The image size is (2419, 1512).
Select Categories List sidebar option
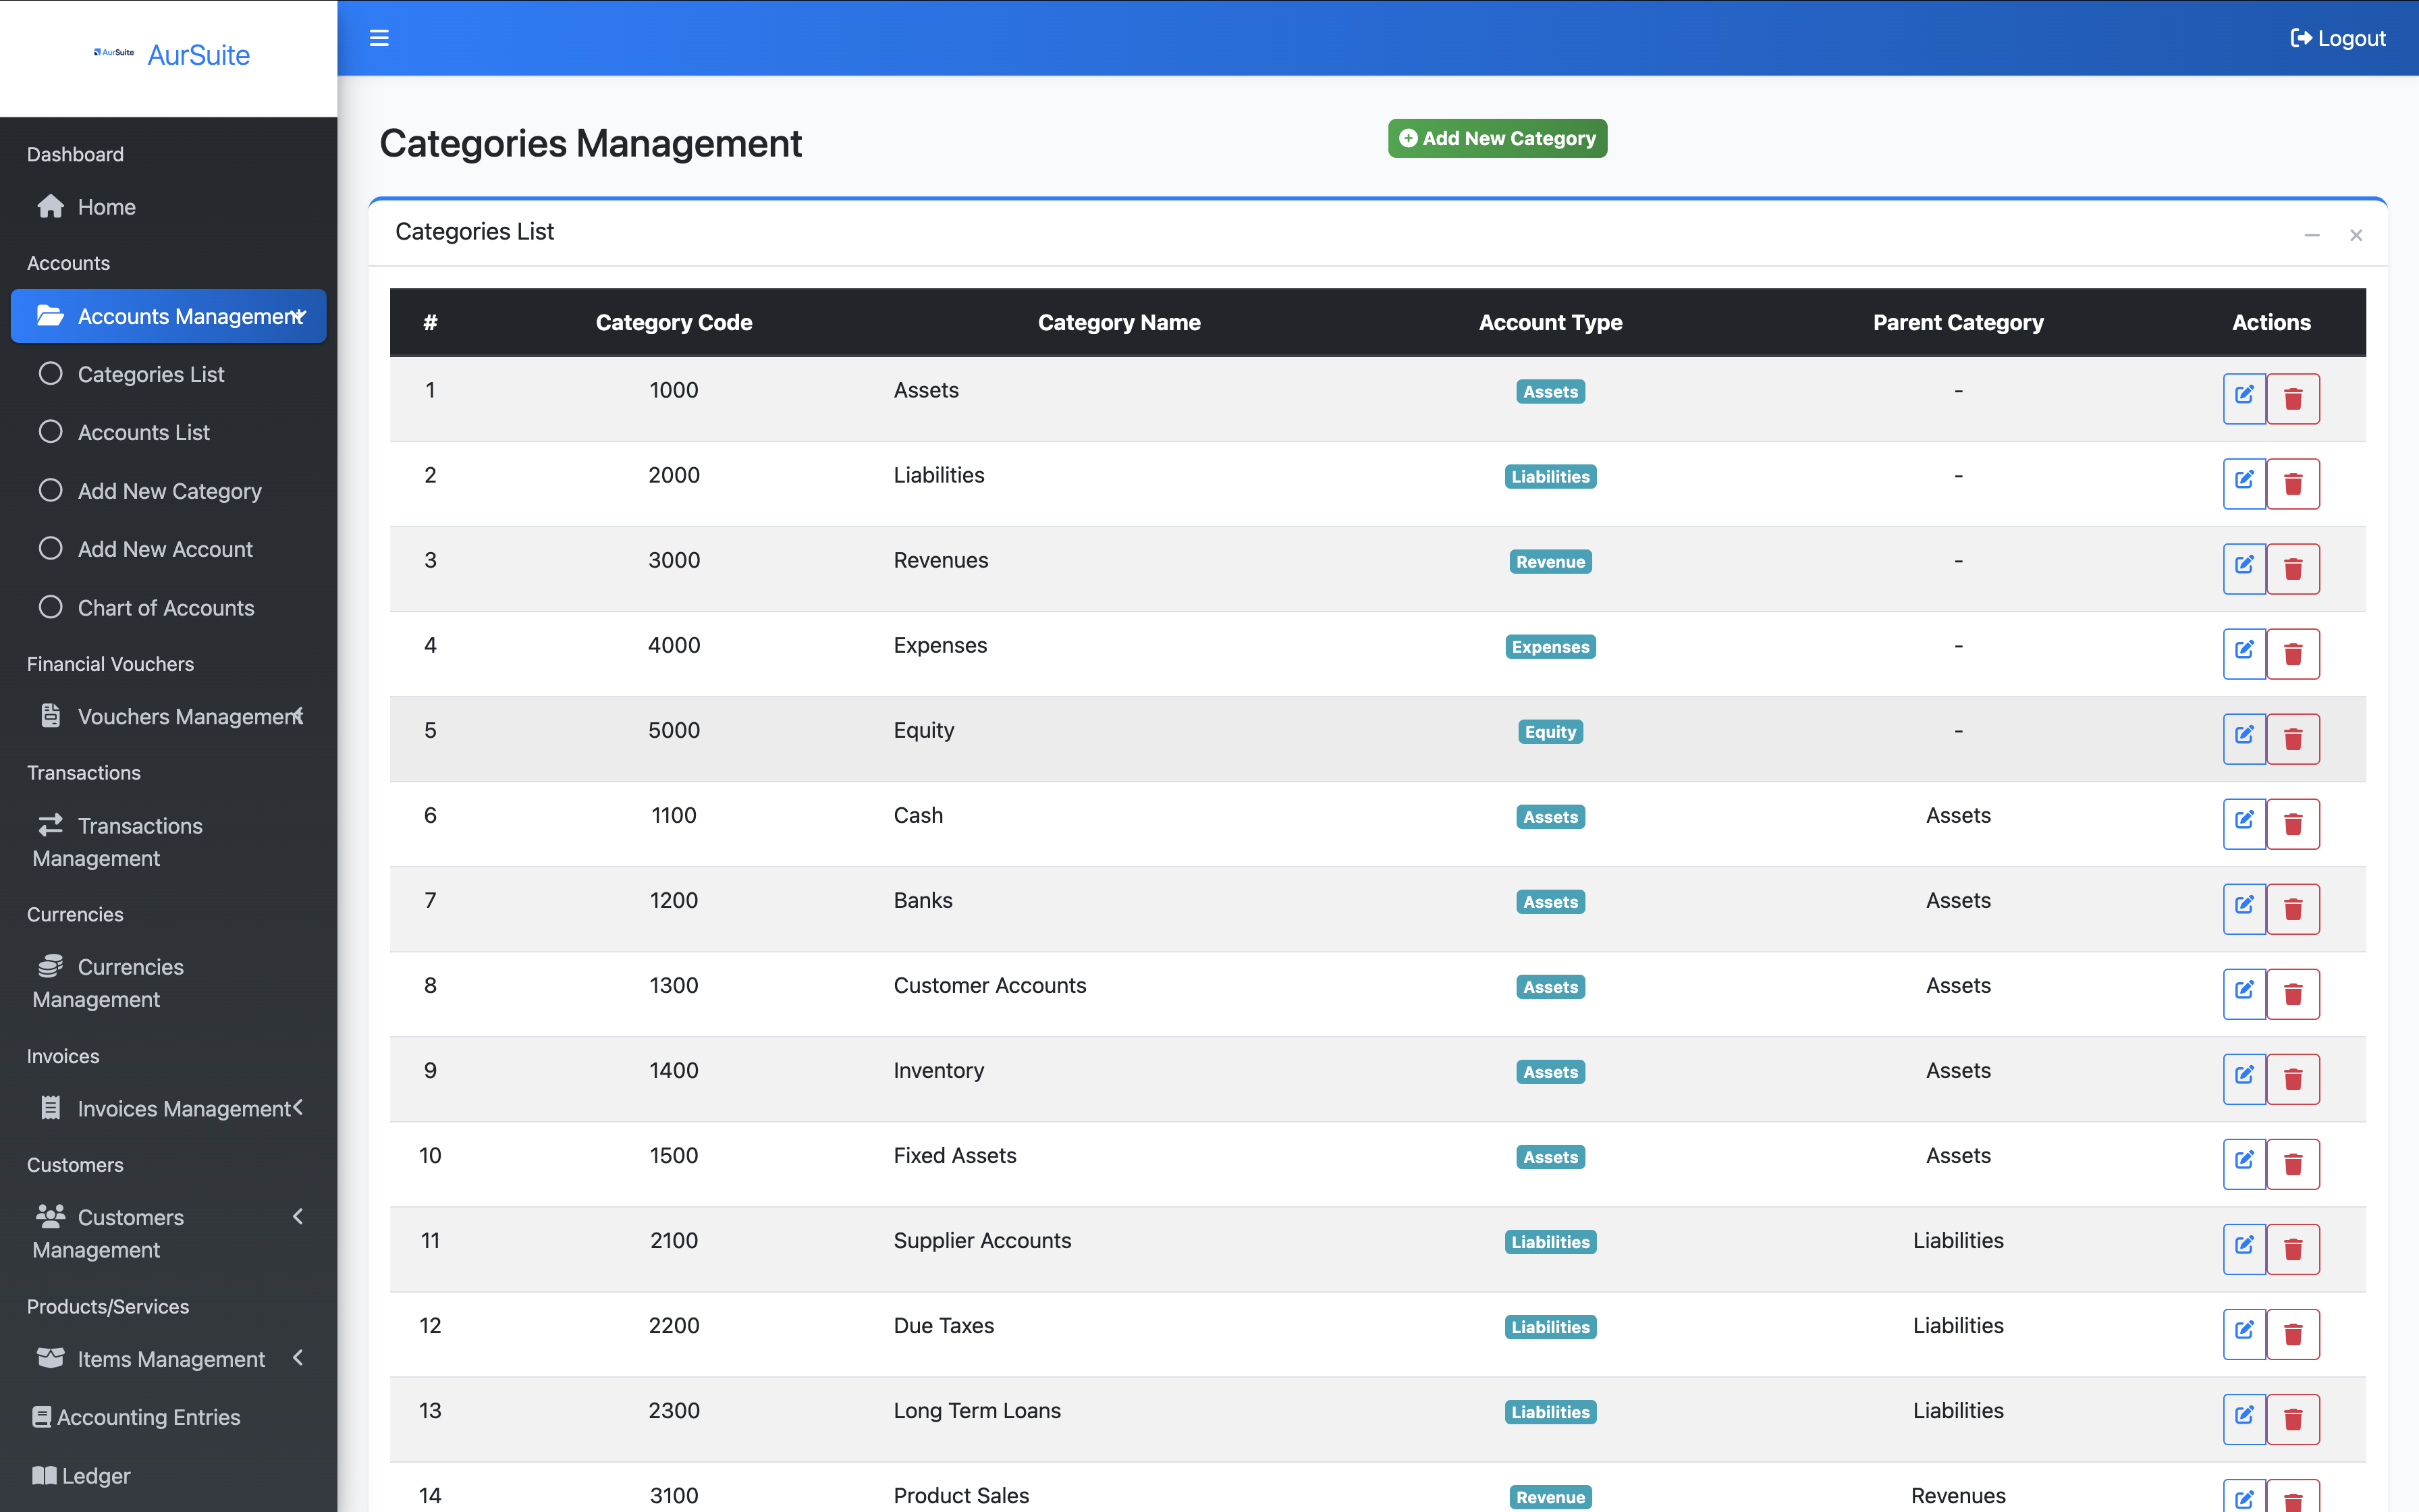[151, 374]
